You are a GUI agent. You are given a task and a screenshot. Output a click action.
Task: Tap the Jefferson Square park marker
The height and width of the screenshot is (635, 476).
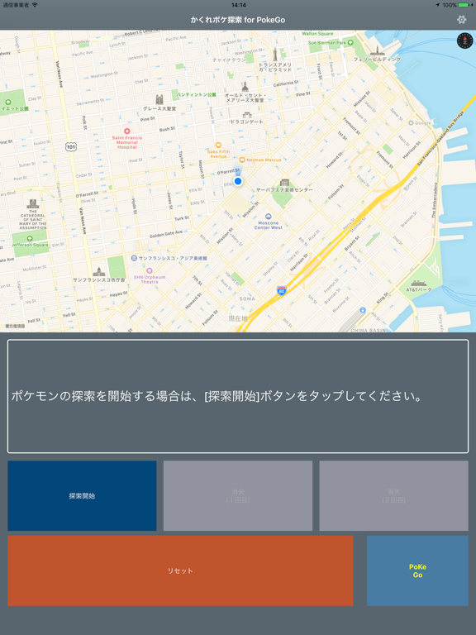[x=30, y=238]
